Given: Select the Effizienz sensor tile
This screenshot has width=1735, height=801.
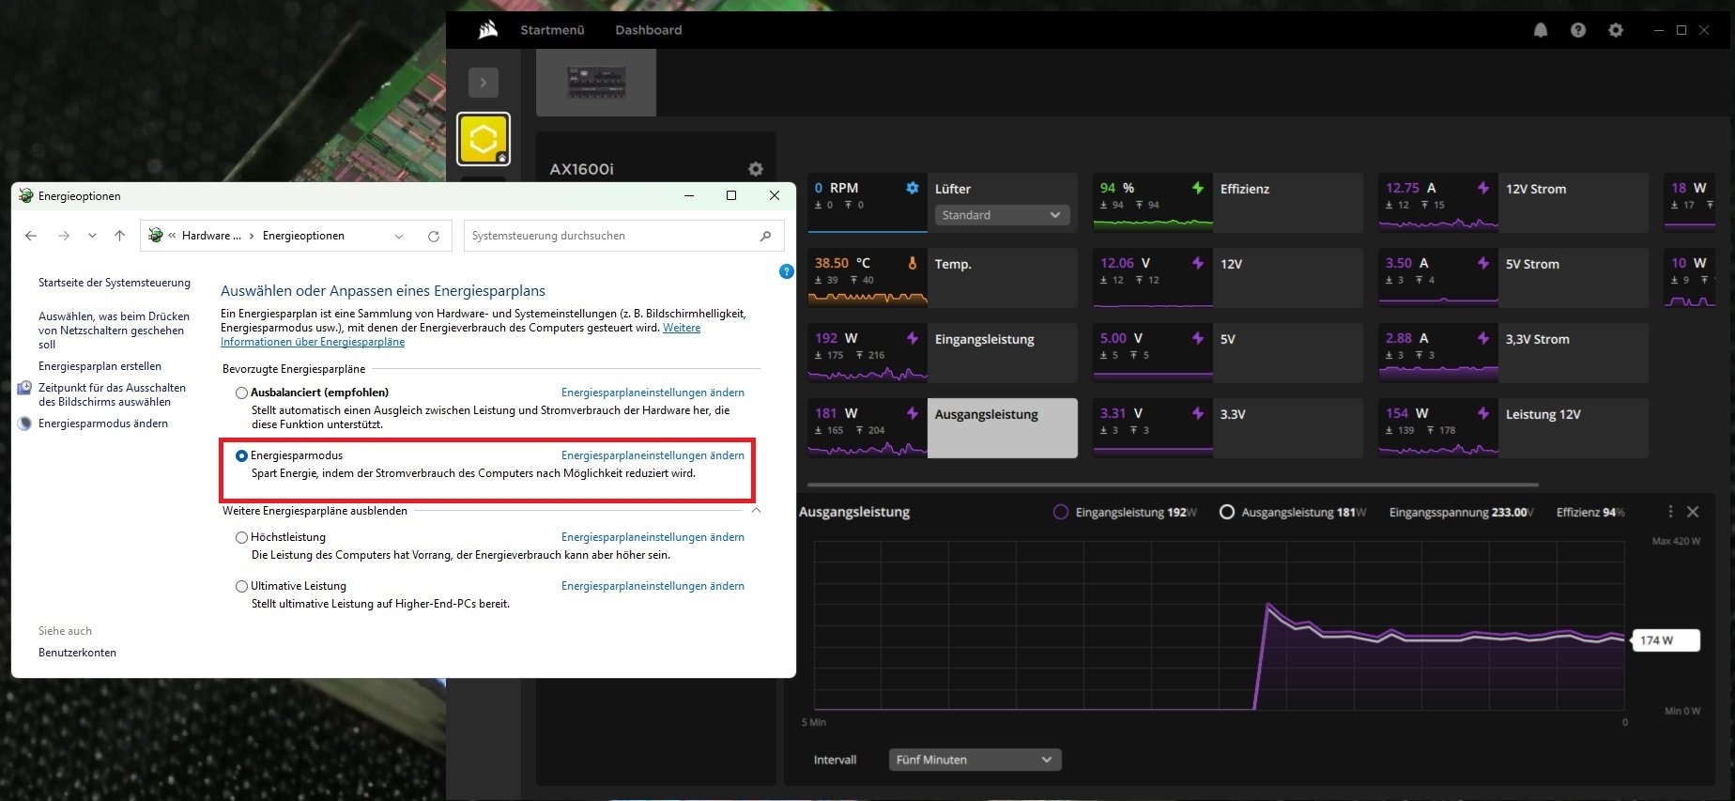Looking at the screenshot, I should coord(1228,203).
